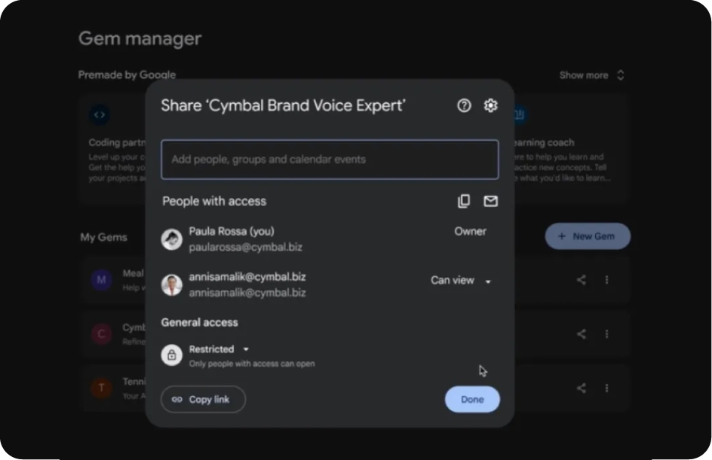Click paularossa@cymbal.biz email text

click(246, 247)
